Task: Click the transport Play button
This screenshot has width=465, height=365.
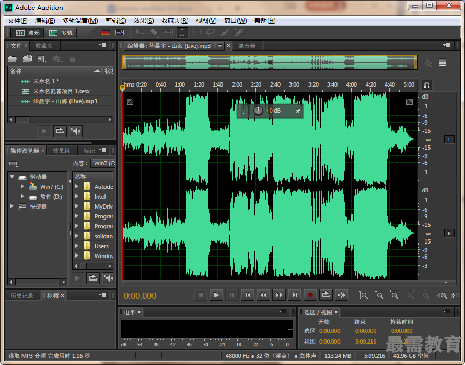Action: click(216, 295)
